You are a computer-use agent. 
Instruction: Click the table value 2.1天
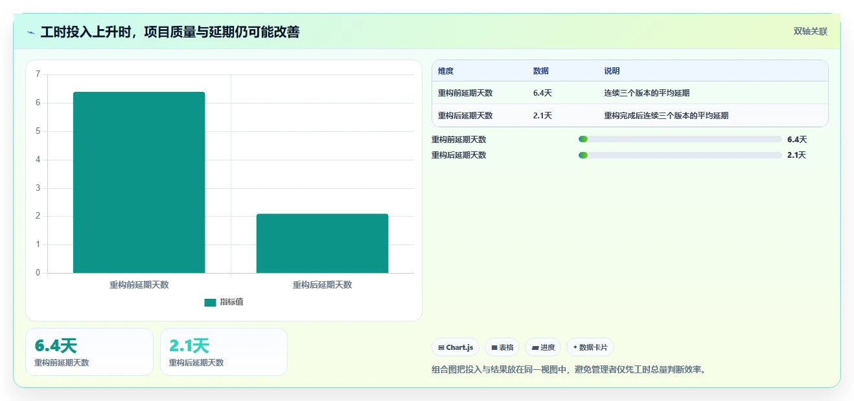(542, 116)
